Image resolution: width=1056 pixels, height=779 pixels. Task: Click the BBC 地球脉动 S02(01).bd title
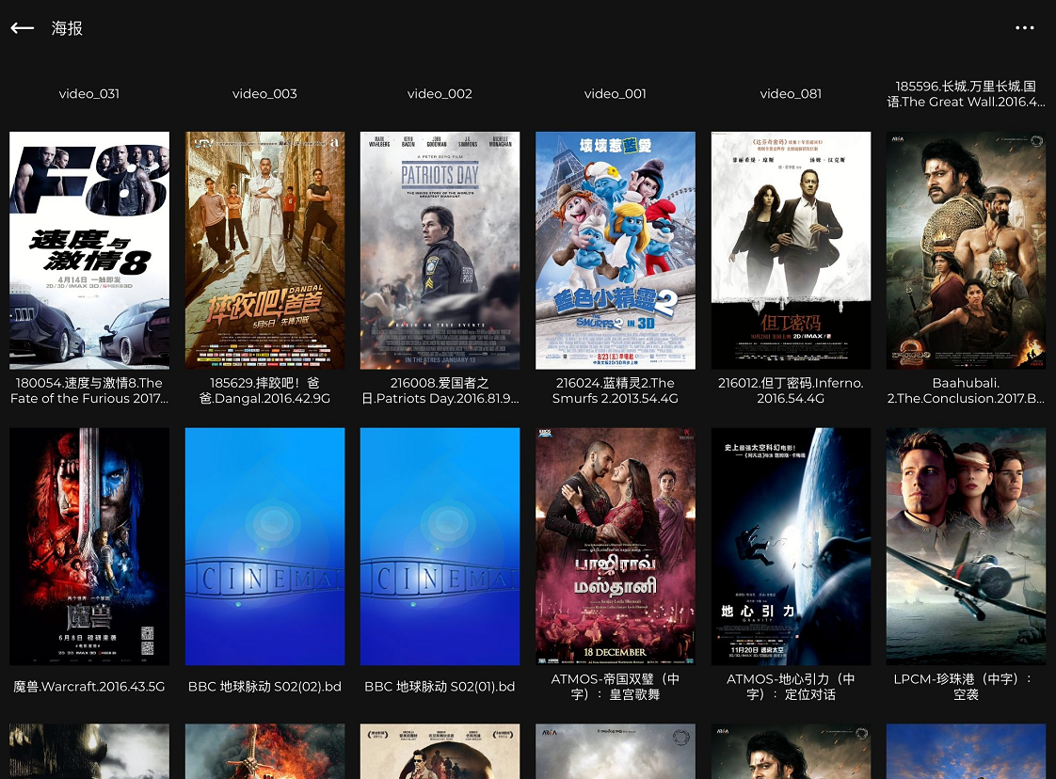(x=440, y=687)
